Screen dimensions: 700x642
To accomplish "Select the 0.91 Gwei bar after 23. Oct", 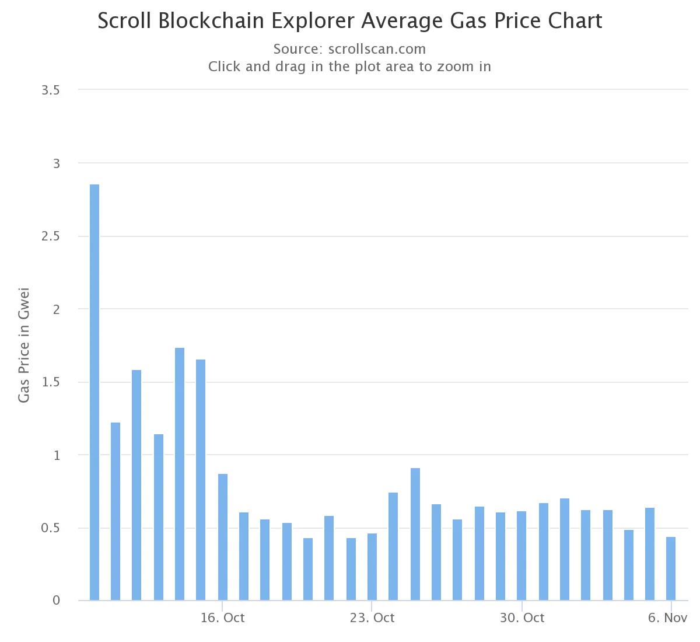I will [x=415, y=534].
